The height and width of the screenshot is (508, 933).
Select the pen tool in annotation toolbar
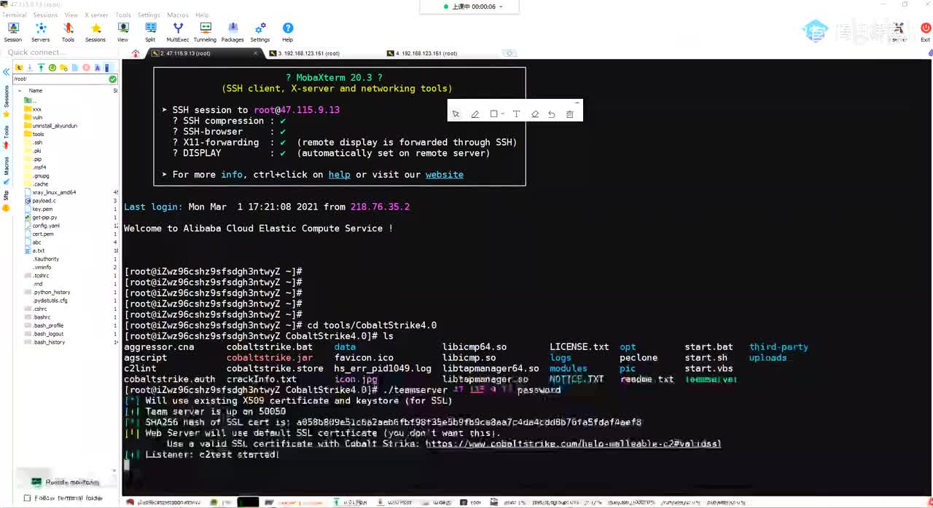(475, 114)
